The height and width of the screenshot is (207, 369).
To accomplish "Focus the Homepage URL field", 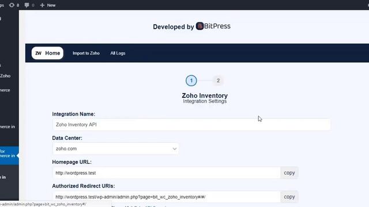I will click(x=167, y=173).
